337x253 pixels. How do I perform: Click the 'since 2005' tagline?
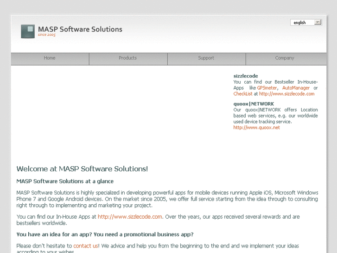pyautogui.click(x=47, y=35)
